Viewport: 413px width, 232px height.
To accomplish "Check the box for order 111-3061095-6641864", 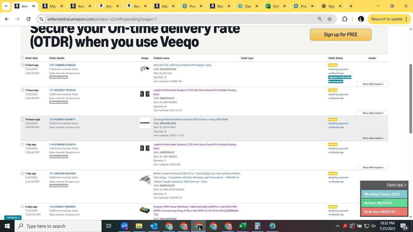I will pyautogui.click(x=22, y=173).
